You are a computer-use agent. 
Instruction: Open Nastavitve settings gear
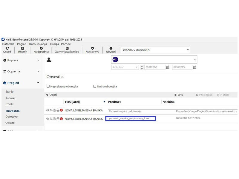coord(92,48)
